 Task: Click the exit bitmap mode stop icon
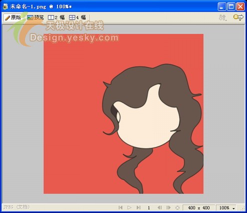(177, 207)
